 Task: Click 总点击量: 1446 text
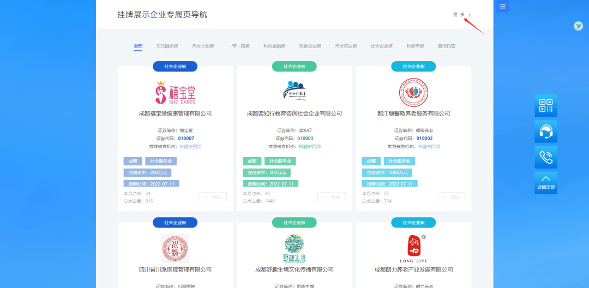click(x=259, y=201)
